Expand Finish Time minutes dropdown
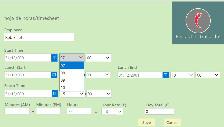This screenshot has height=127, width=224. [99, 94]
